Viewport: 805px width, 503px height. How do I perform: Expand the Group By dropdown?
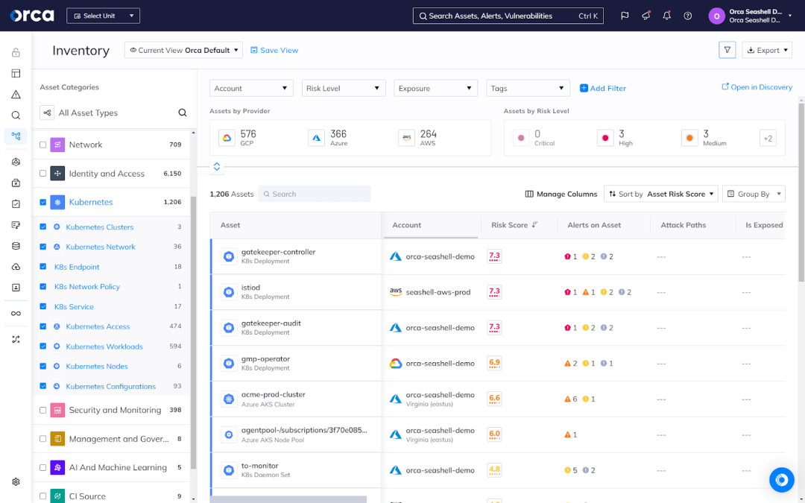click(x=754, y=194)
